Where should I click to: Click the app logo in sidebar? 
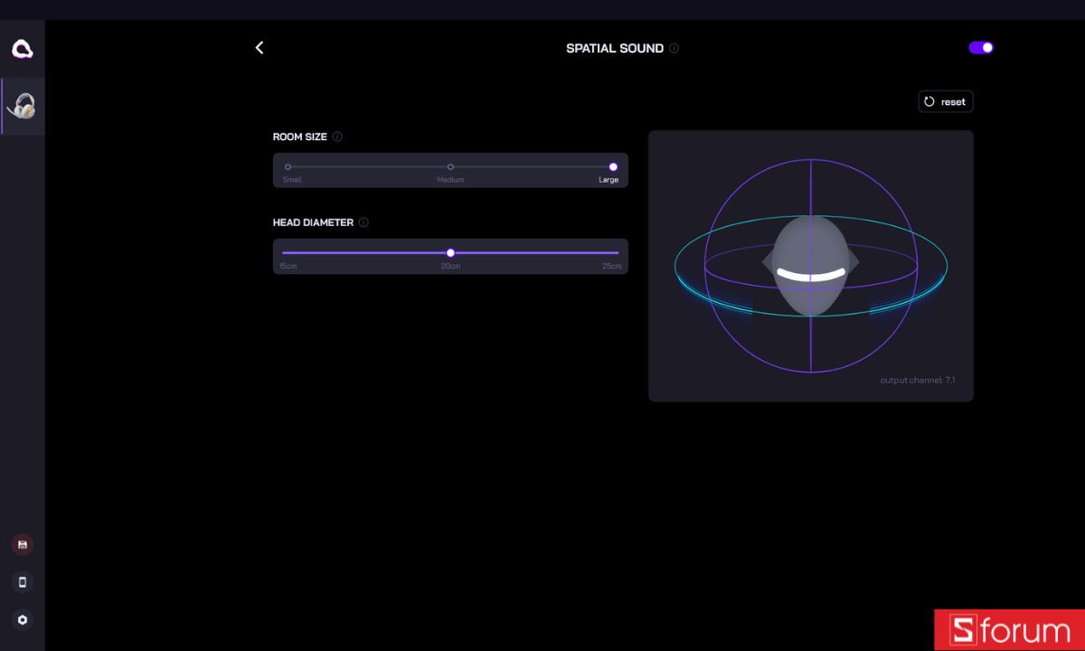(x=22, y=49)
